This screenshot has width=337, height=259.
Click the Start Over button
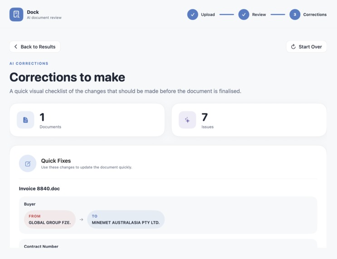coord(307,47)
